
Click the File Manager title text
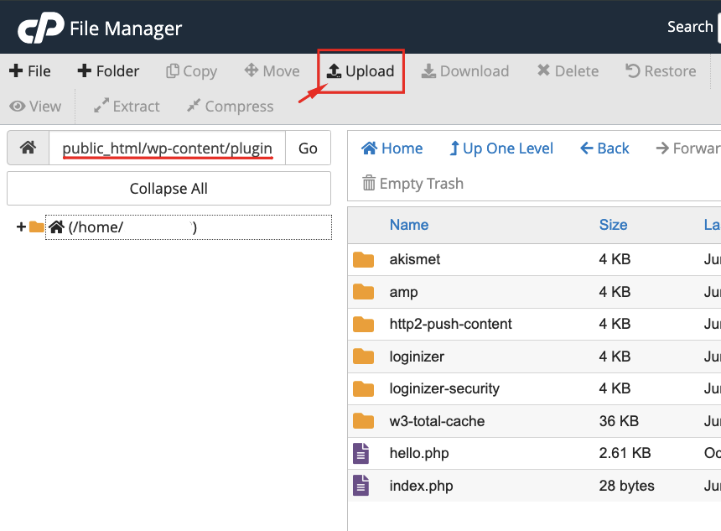[x=126, y=29]
